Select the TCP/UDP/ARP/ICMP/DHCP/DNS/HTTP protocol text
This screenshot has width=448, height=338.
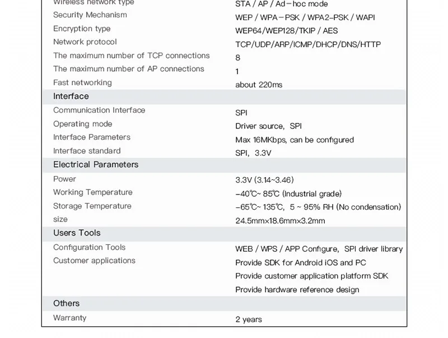click(x=308, y=44)
